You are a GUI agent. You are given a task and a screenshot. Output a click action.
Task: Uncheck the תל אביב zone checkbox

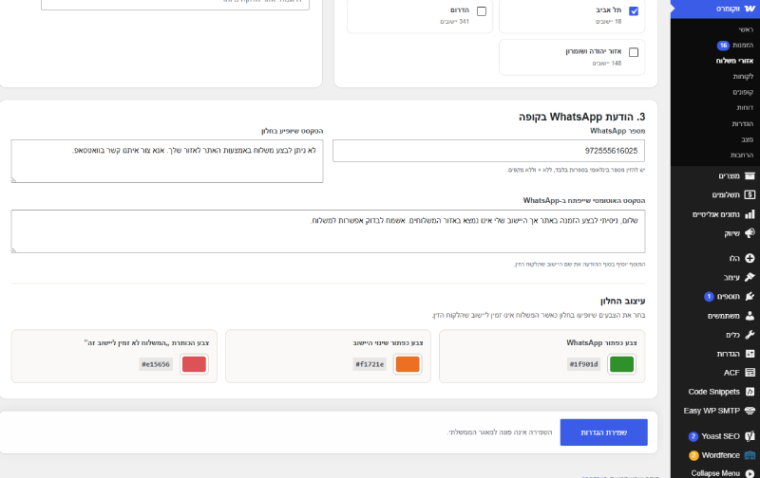[633, 11]
